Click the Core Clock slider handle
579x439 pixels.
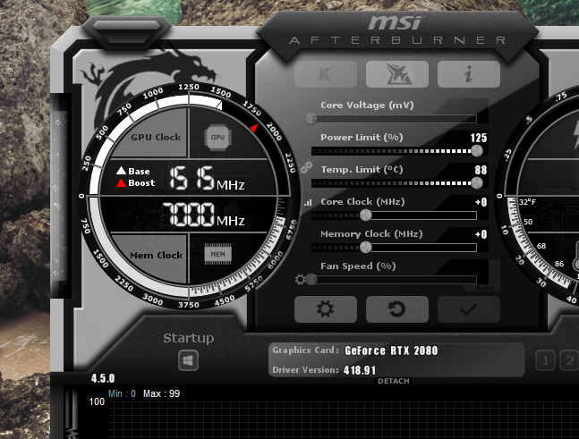coord(366,215)
